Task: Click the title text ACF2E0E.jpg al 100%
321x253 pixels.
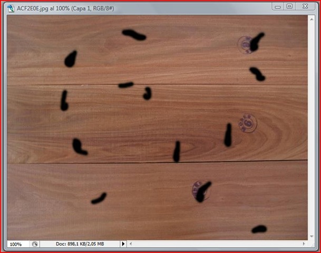Action: (x=43, y=8)
